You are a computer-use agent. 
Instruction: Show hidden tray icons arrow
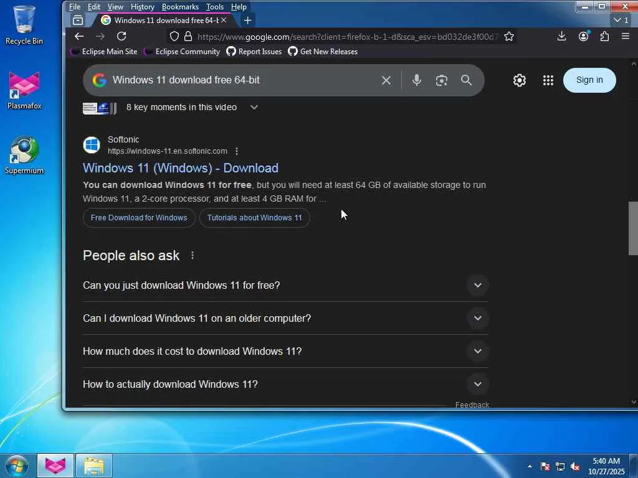pyautogui.click(x=530, y=466)
